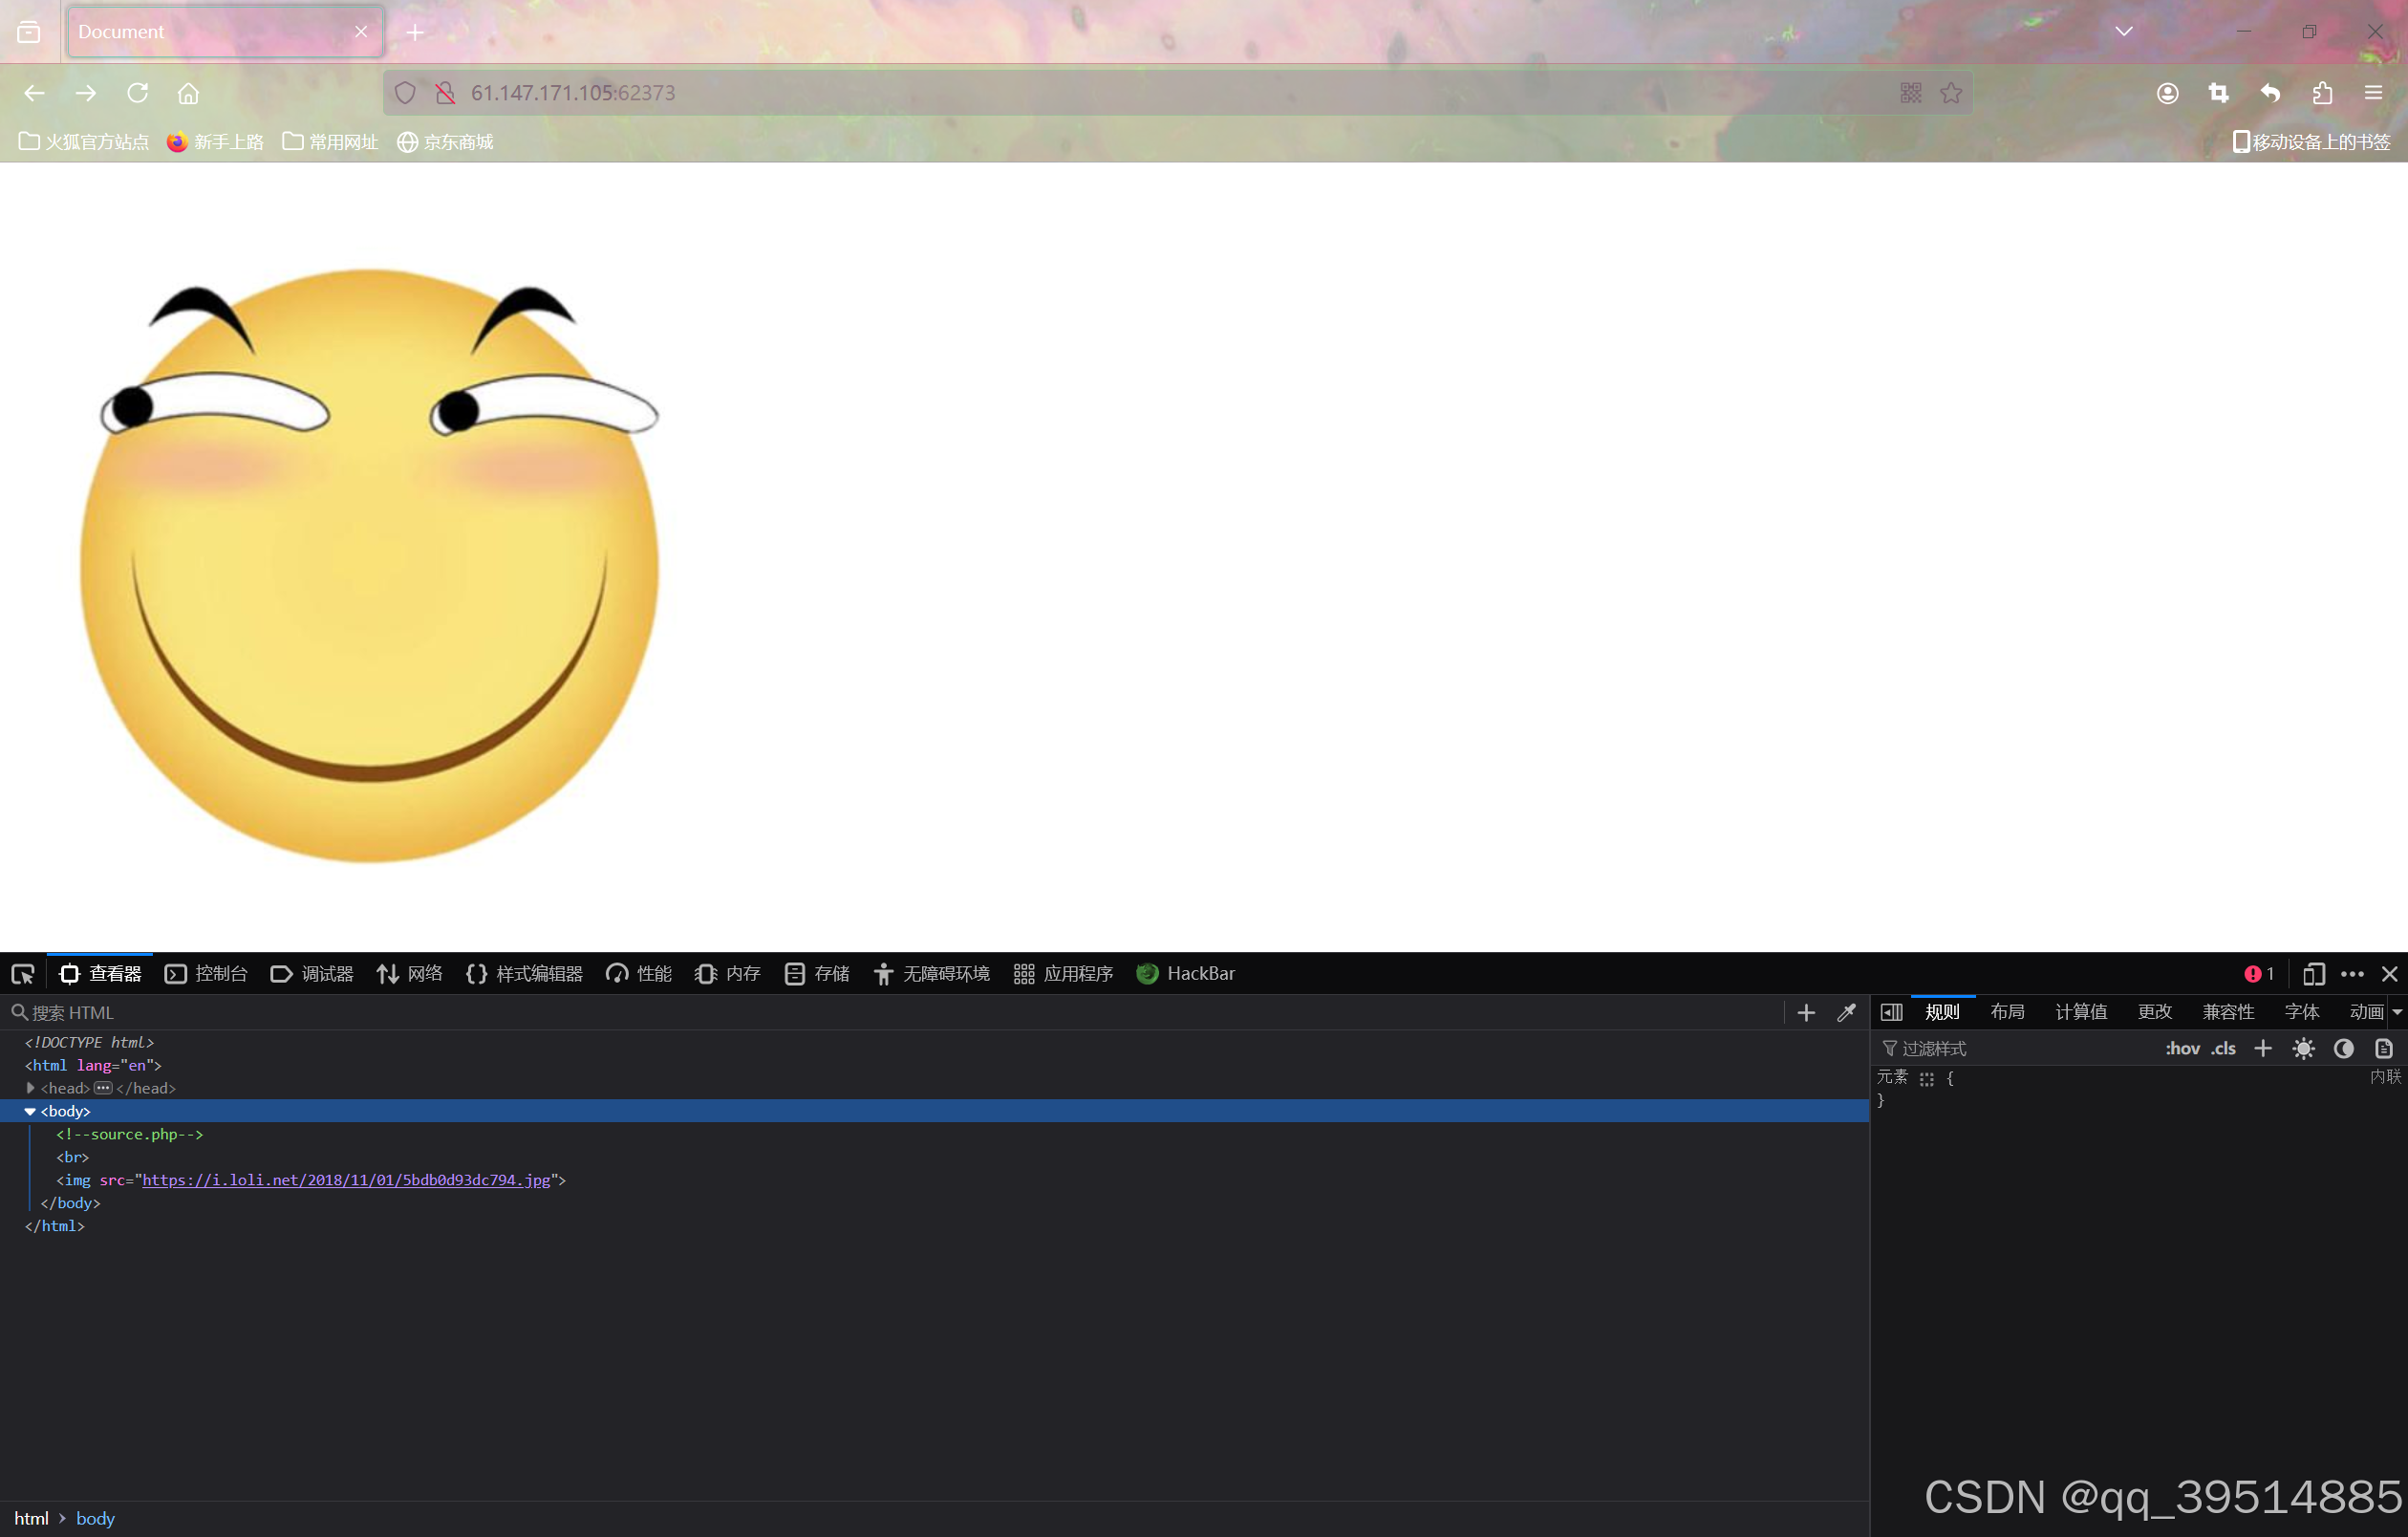Activate the eyedropper color picker
Image resolution: width=2408 pixels, height=1537 pixels.
(1845, 1012)
